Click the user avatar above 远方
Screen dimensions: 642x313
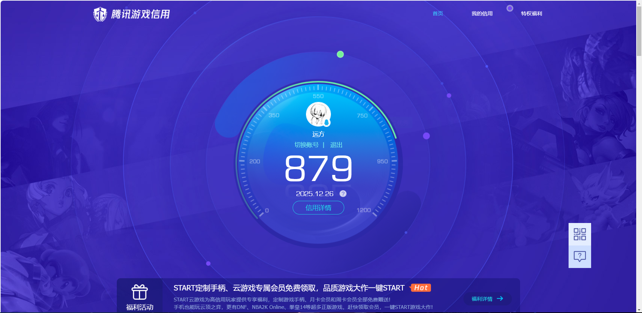[318, 115]
